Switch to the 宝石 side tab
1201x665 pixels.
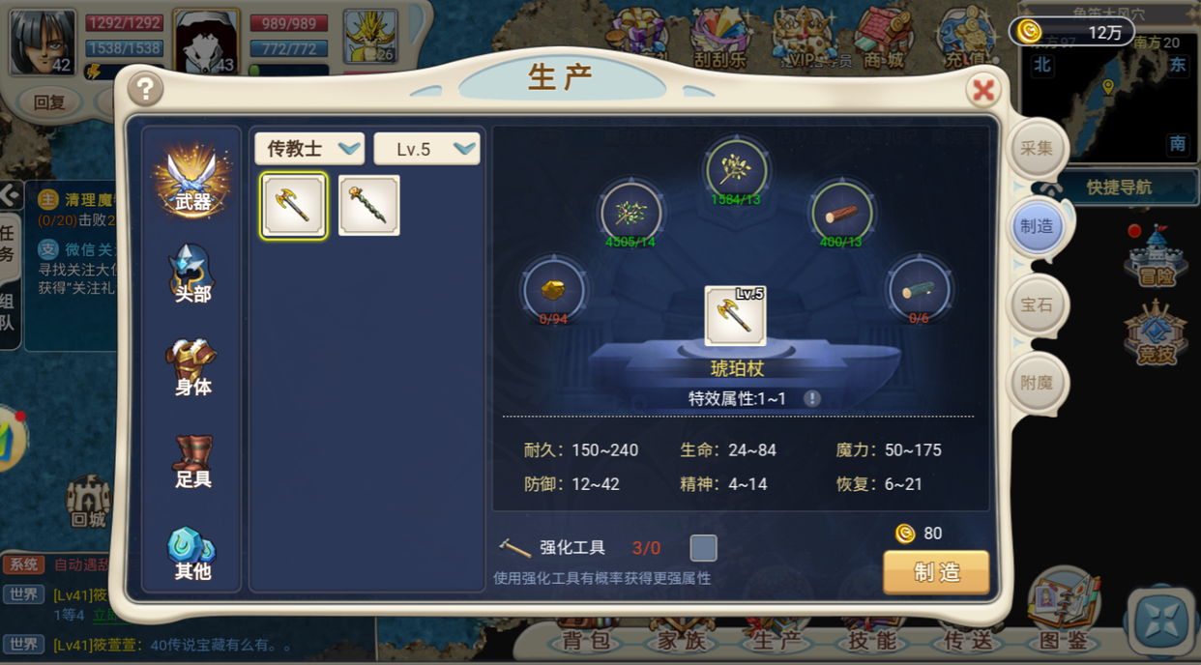pos(1037,305)
